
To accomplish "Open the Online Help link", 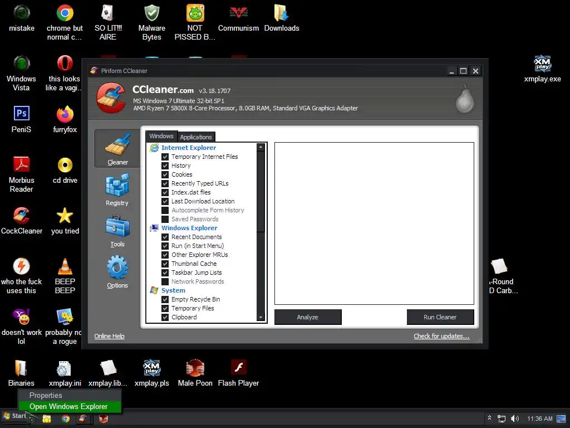I will pos(110,336).
